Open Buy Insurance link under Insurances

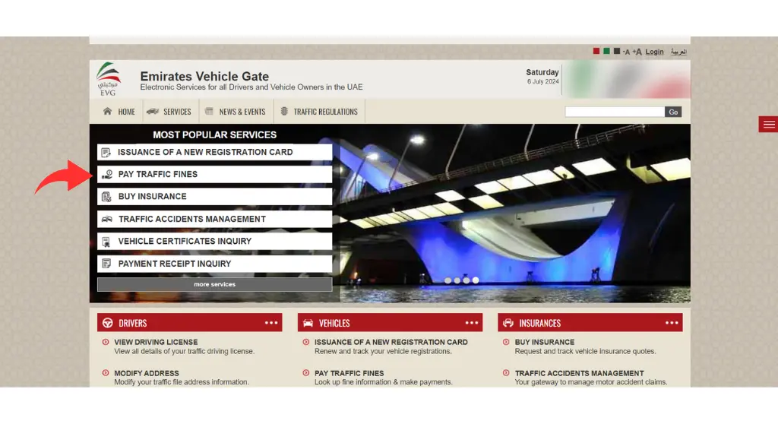pyautogui.click(x=545, y=342)
